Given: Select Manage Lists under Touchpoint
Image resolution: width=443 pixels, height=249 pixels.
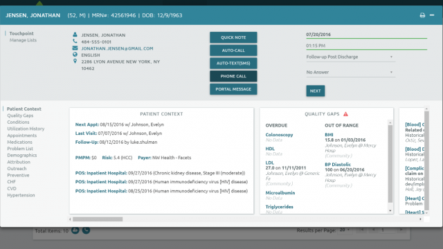Looking at the screenshot, I should (23, 40).
